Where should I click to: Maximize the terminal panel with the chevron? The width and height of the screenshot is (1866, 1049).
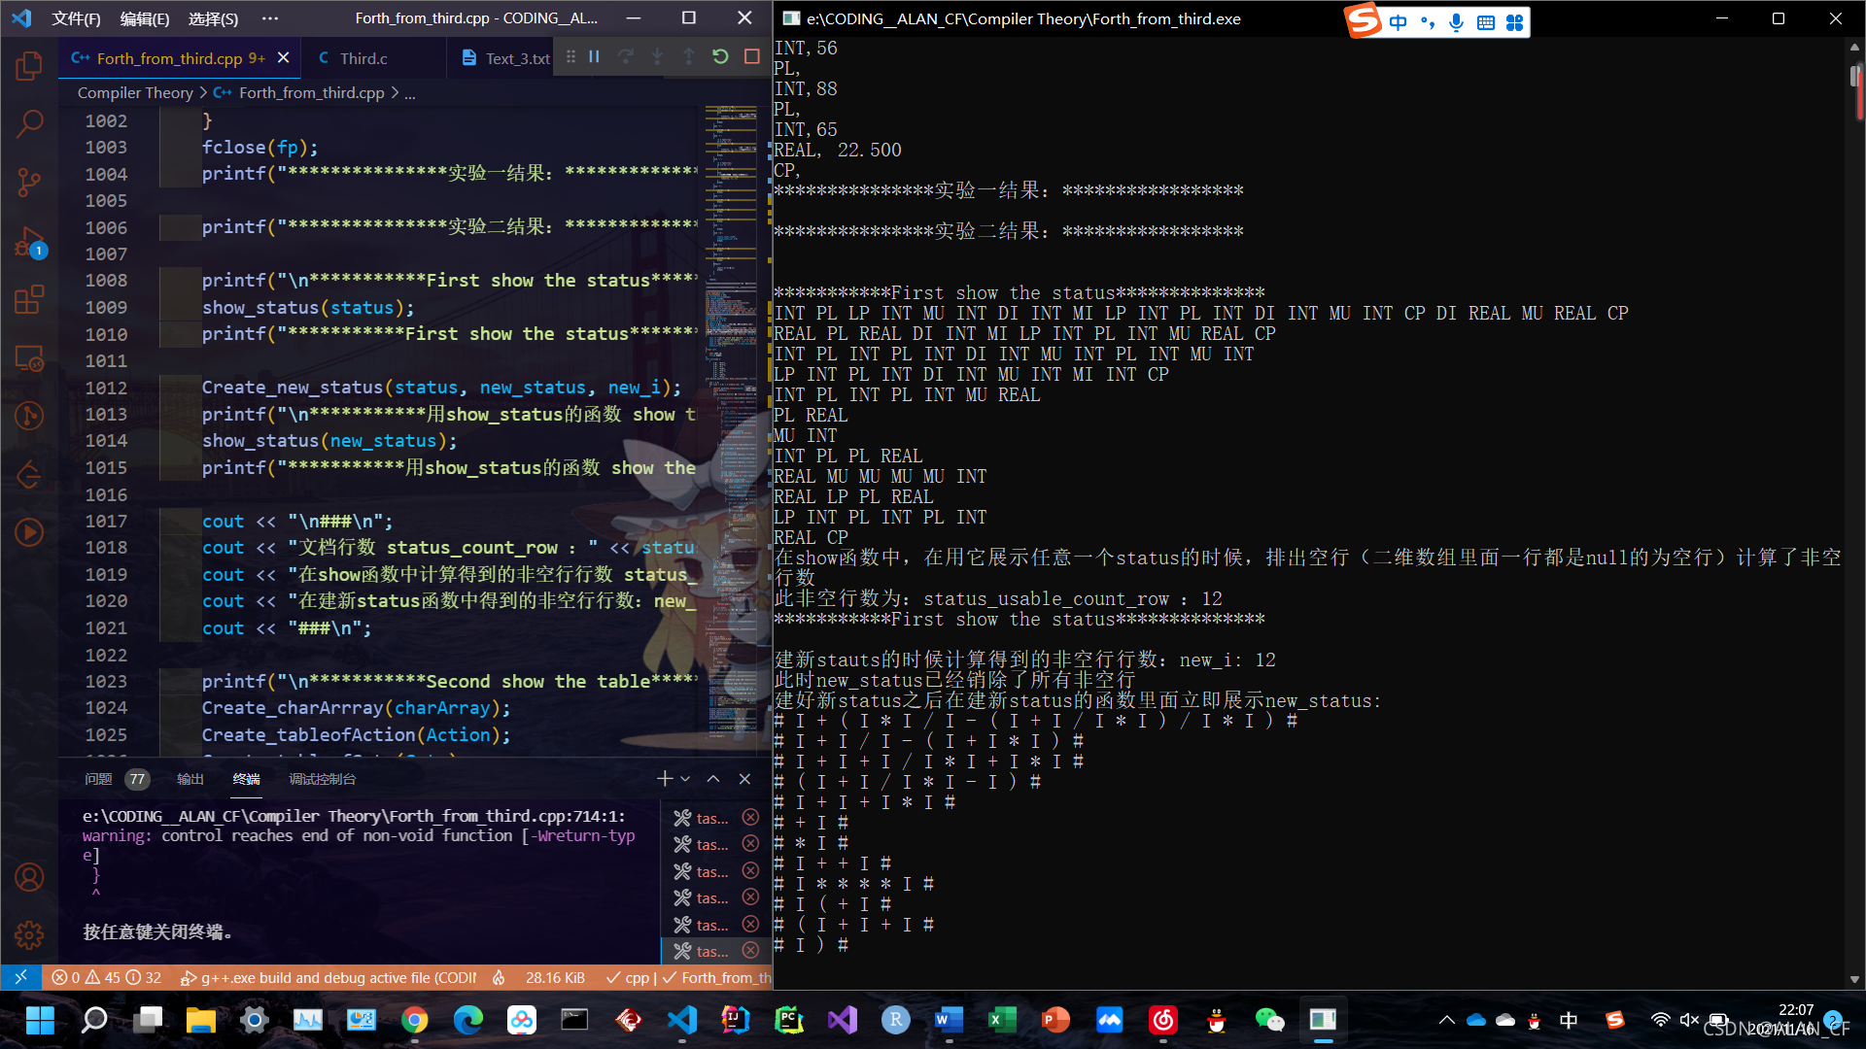point(713,779)
